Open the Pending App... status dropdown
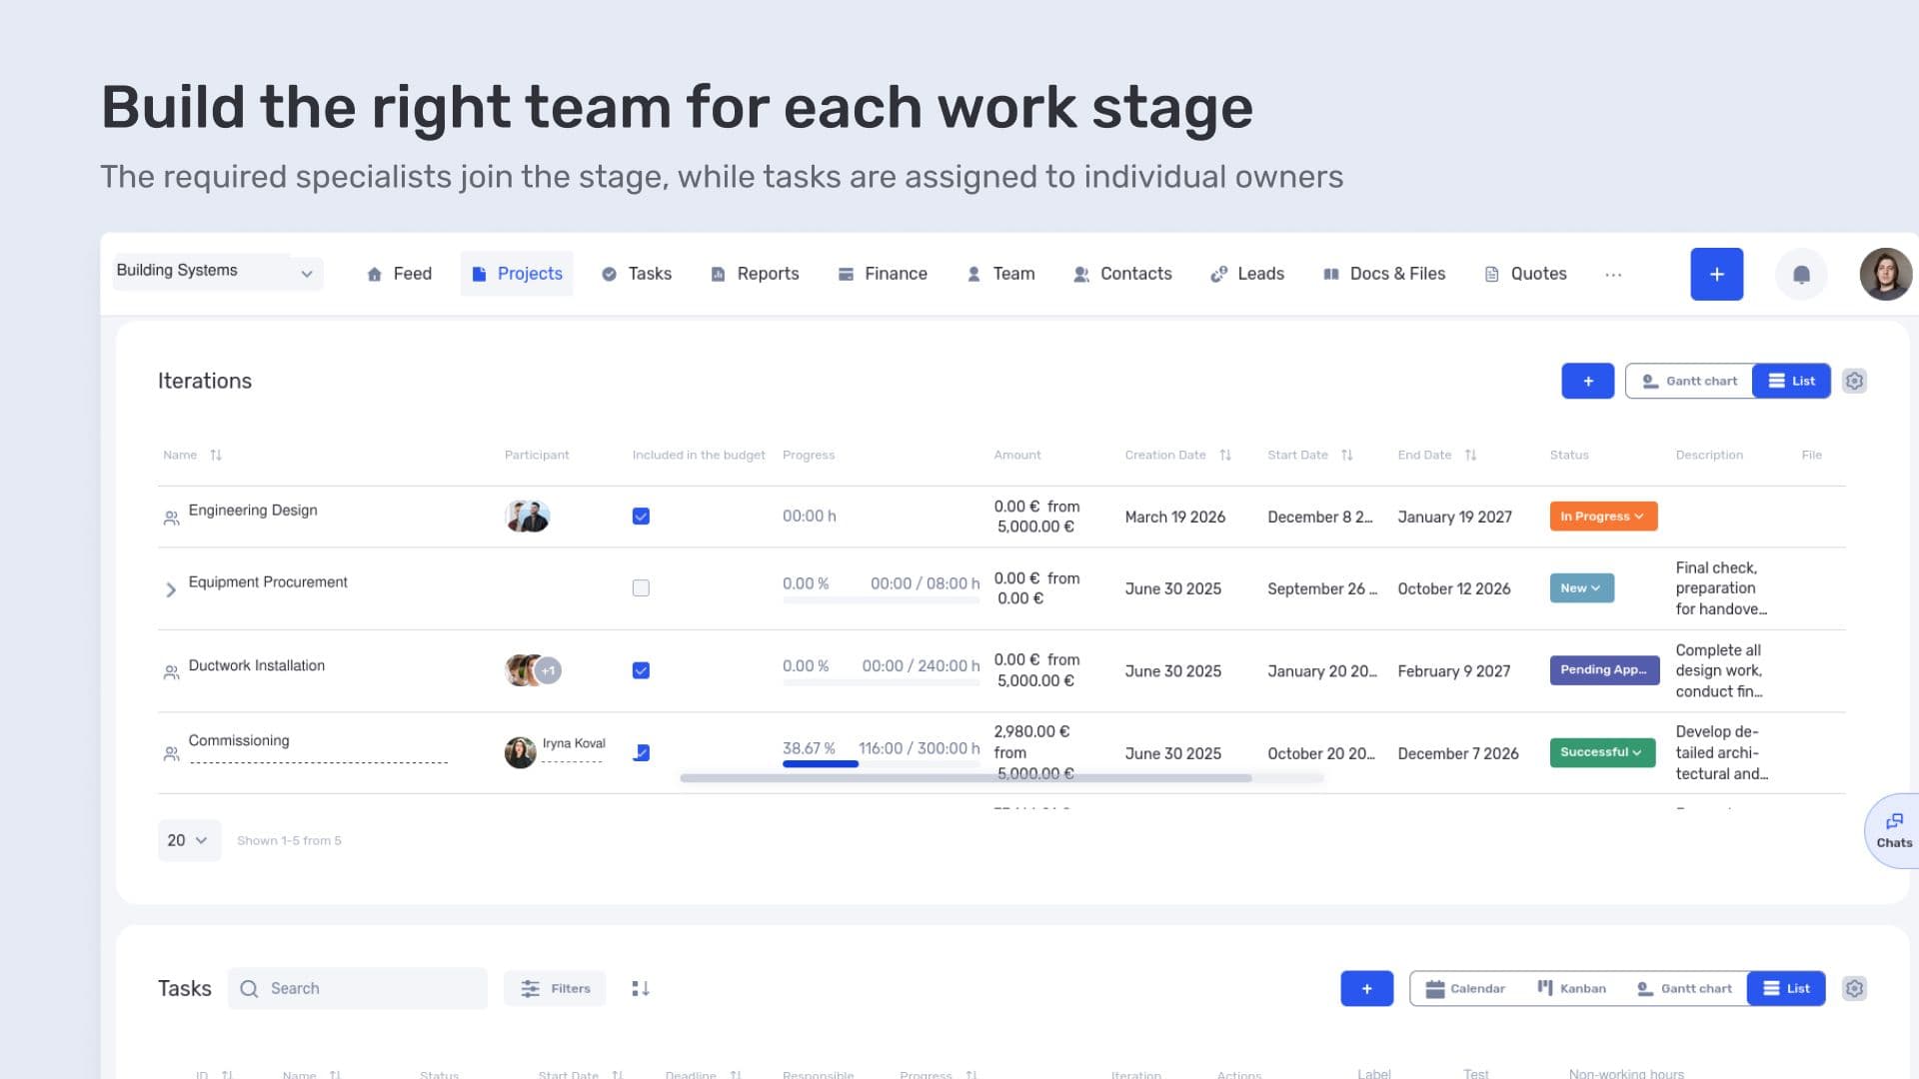Image resolution: width=1919 pixels, height=1079 pixels. click(1604, 669)
